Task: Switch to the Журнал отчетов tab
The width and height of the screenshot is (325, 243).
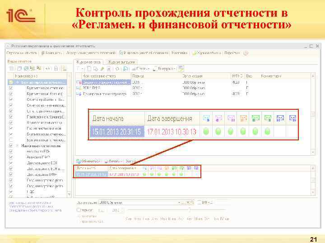Action: (x=88, y=62)
